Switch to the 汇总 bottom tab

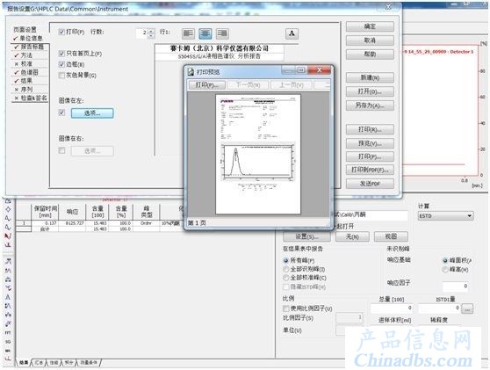[x=39, y=362]
